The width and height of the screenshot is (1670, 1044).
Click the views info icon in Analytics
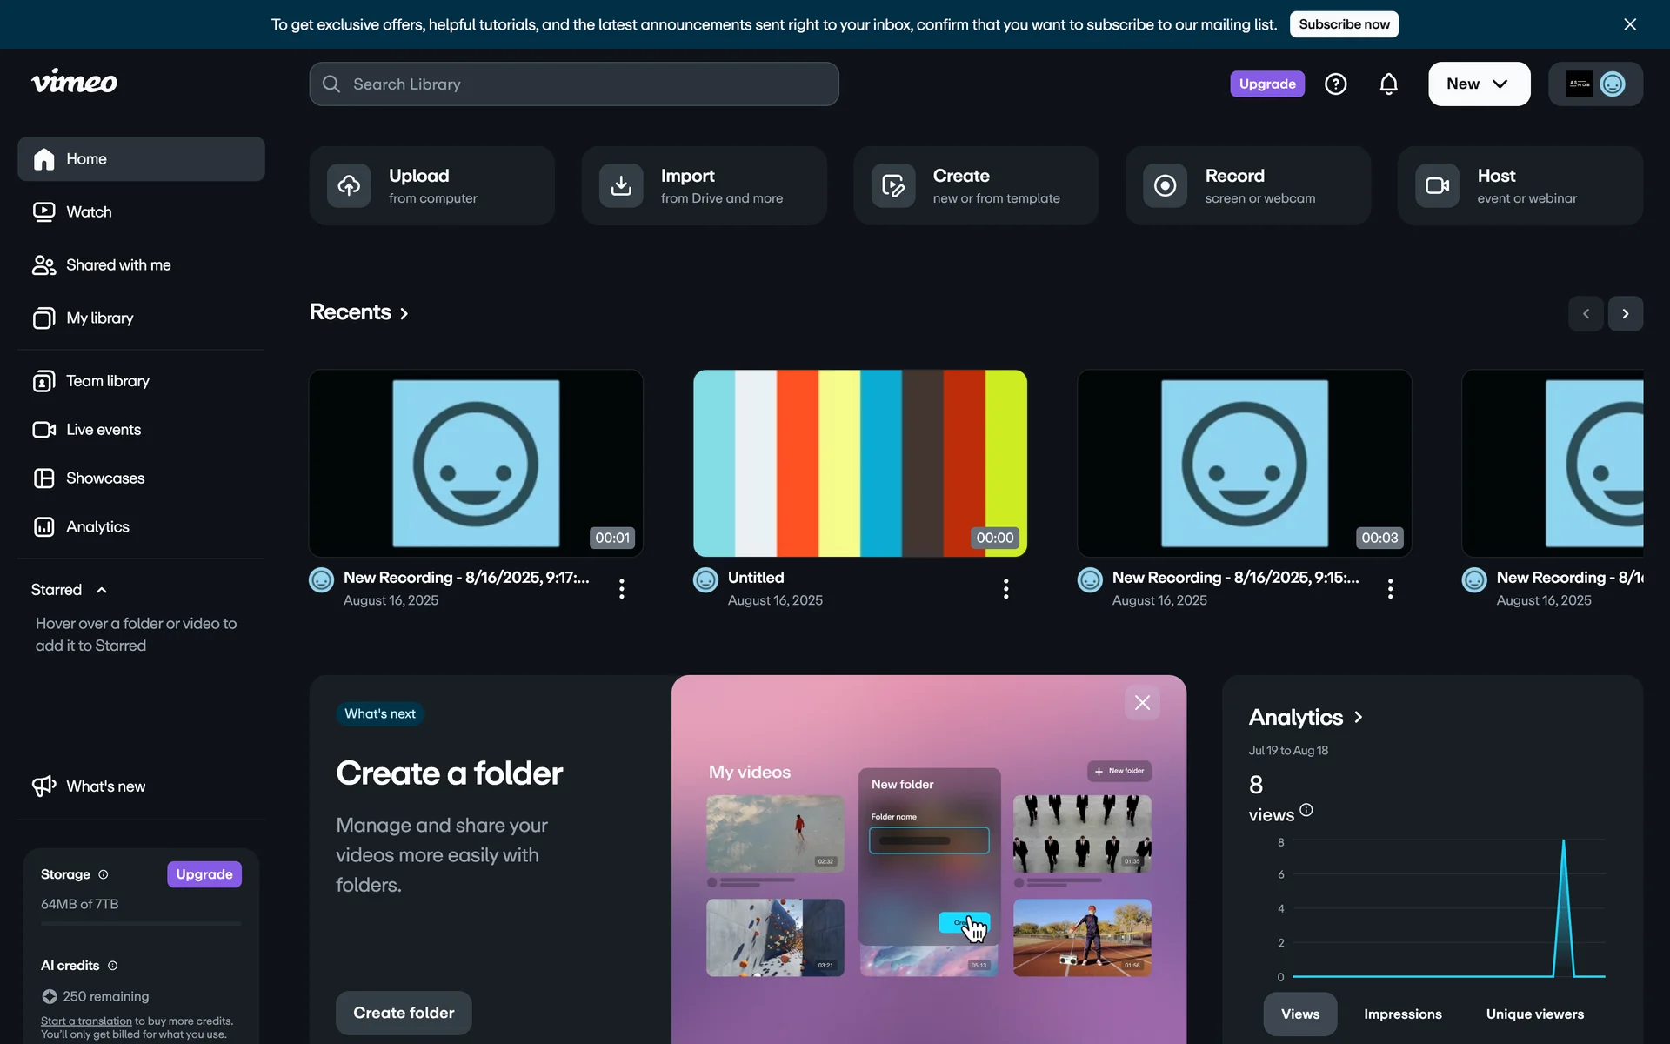click(1306, 811)
